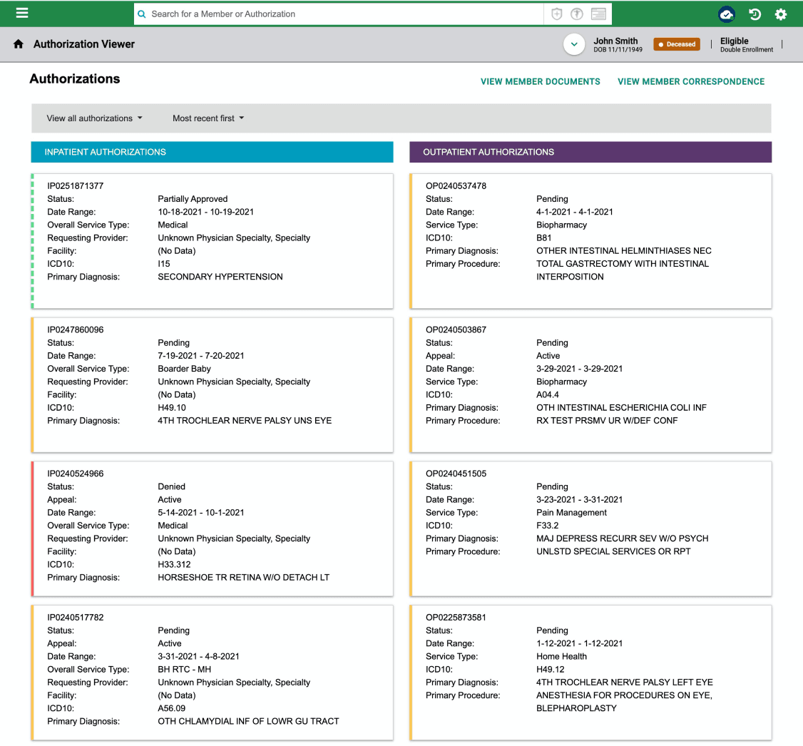
Task: Open the Most recent first sort dropdown
Action: coord(208,118)
